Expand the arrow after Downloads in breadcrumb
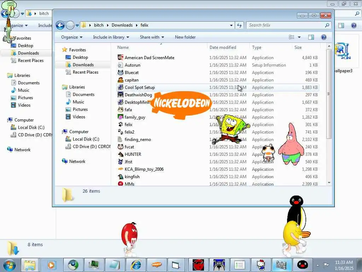Screen dimensions: 362x272 pyautogui.click(x=137, y=25)
